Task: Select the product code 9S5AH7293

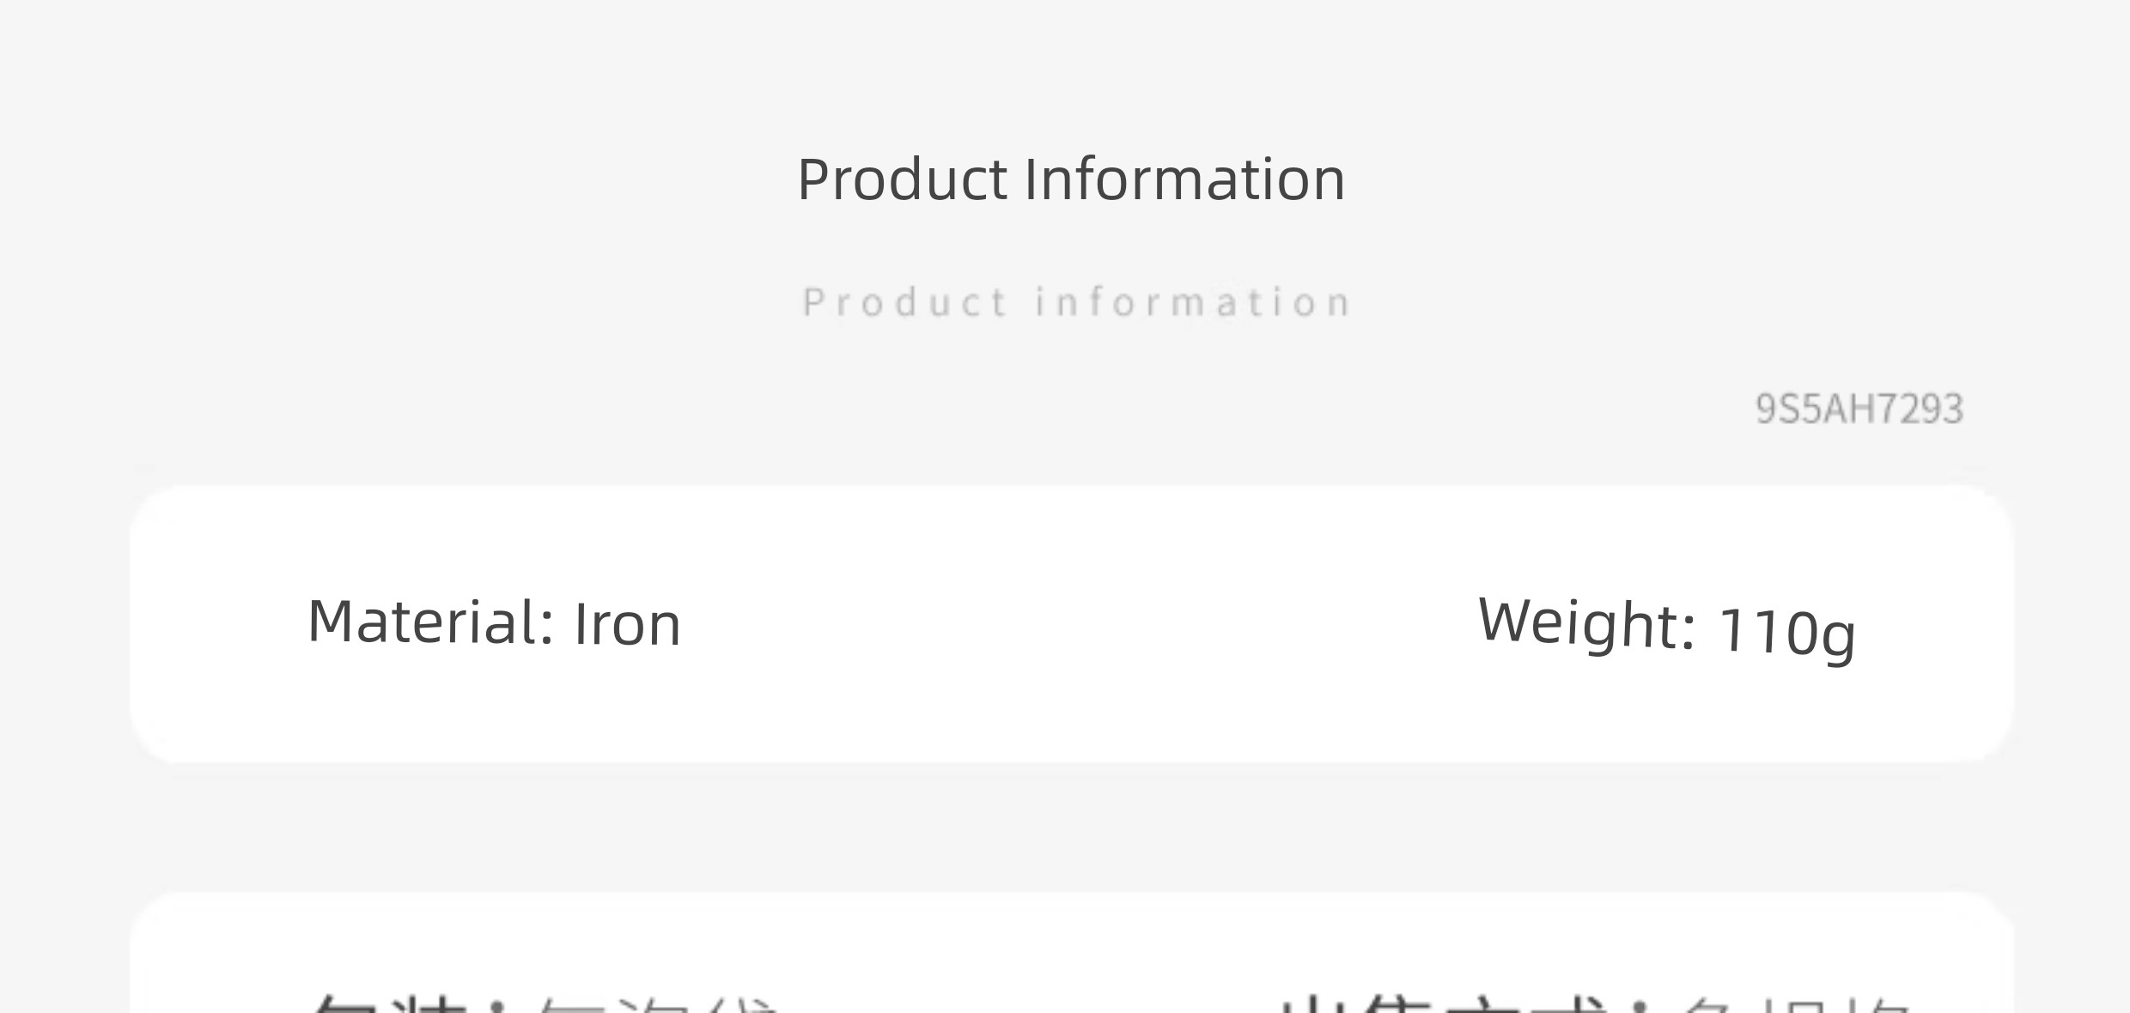Action: tap(1859, 409)
